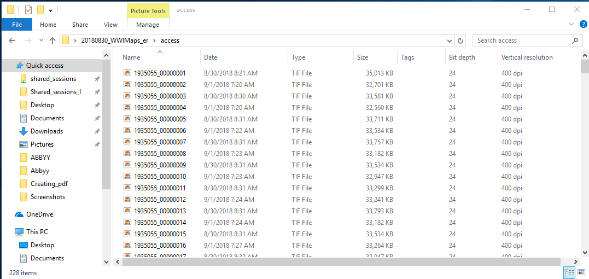Click TIF icon of file 1935055_00000005
The height and width of the screenshot is (279, 589).
click(x=127, y=119)
